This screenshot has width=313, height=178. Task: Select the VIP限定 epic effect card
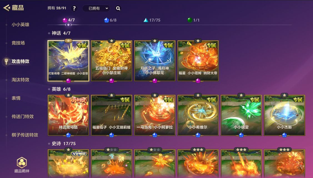[68, 164]
